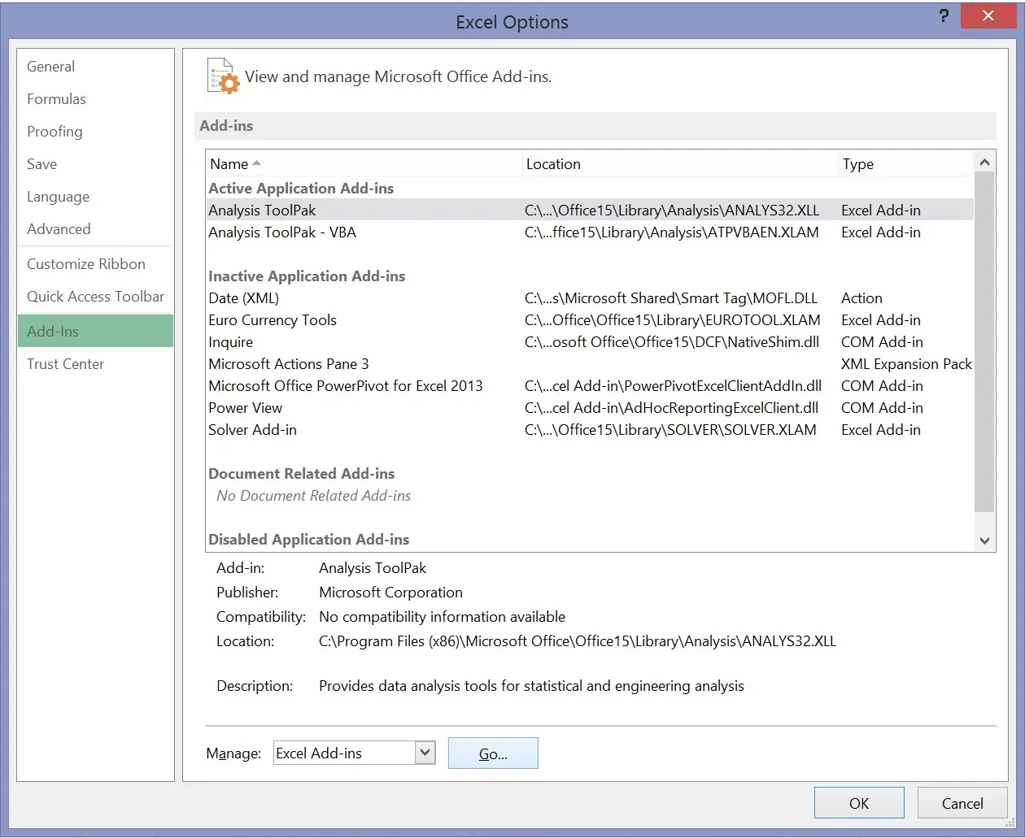
Task: Confirm with the OK button
Action: pyautogui.click(x=858, y=803)
